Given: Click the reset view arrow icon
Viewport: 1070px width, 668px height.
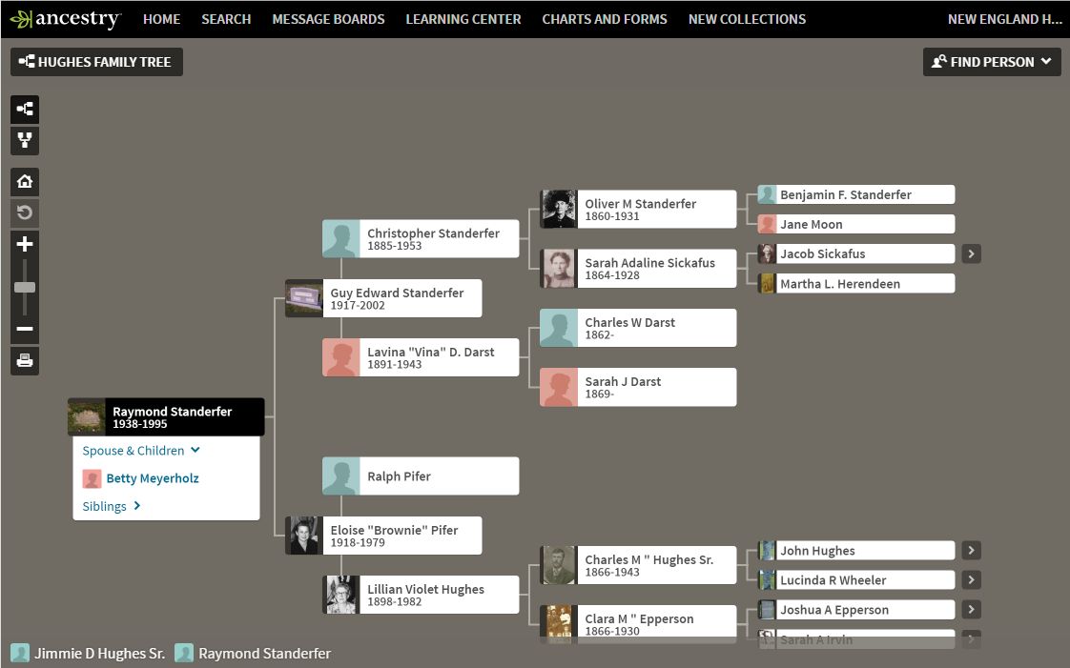Looking at the screenshot, I should tap(25, 213).
